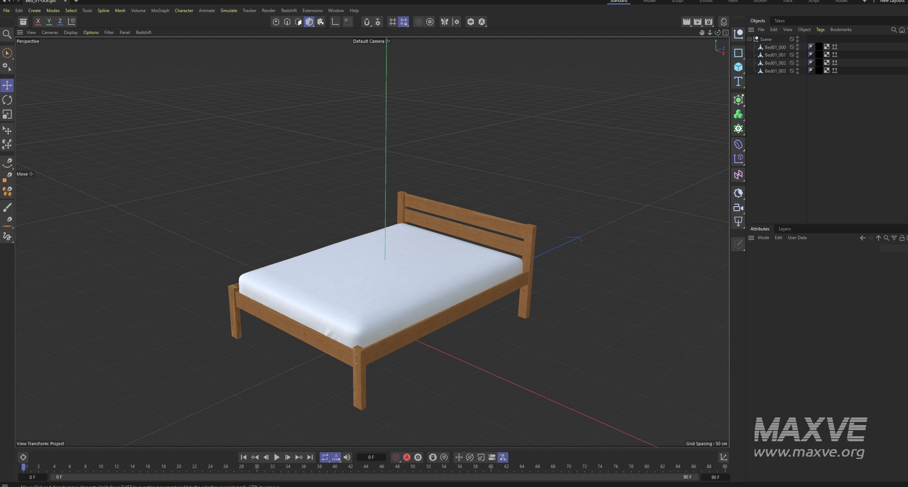Image resolution: width=908 pixels, height=487 pixels.
Task: Switch to the Layers tab
Action: pyautogui.click(x=784, y=229)
